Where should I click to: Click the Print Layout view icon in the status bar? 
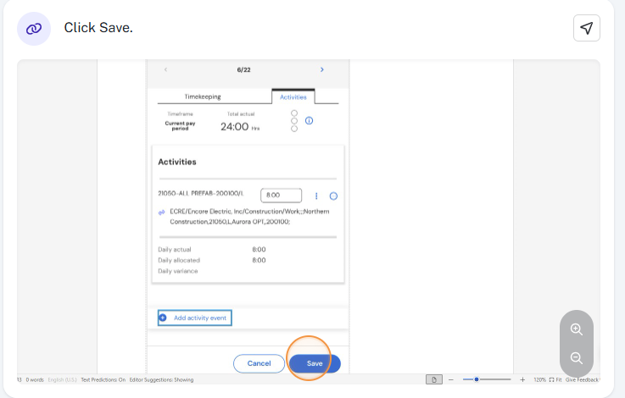pyautogui.click(x=433, y=379)
